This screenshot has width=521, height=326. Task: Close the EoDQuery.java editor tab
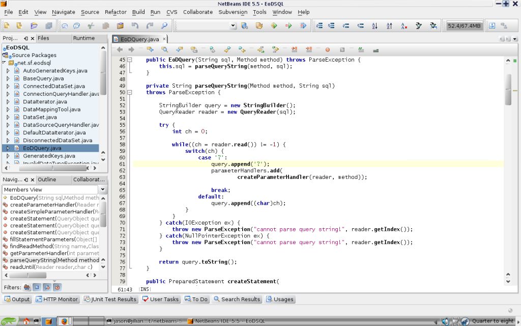pyautogui.click(x=164, y=39)
